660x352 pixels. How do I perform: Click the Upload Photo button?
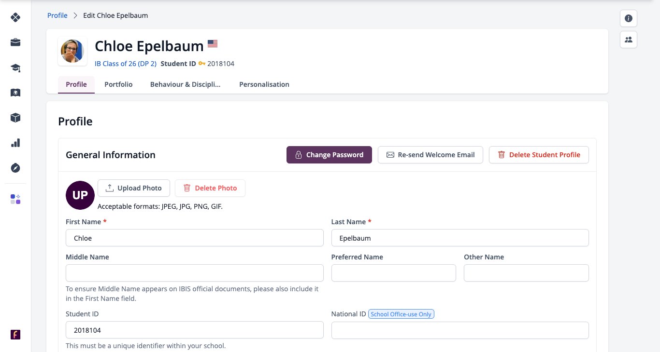pyautogui.click(x=134, y=188)
